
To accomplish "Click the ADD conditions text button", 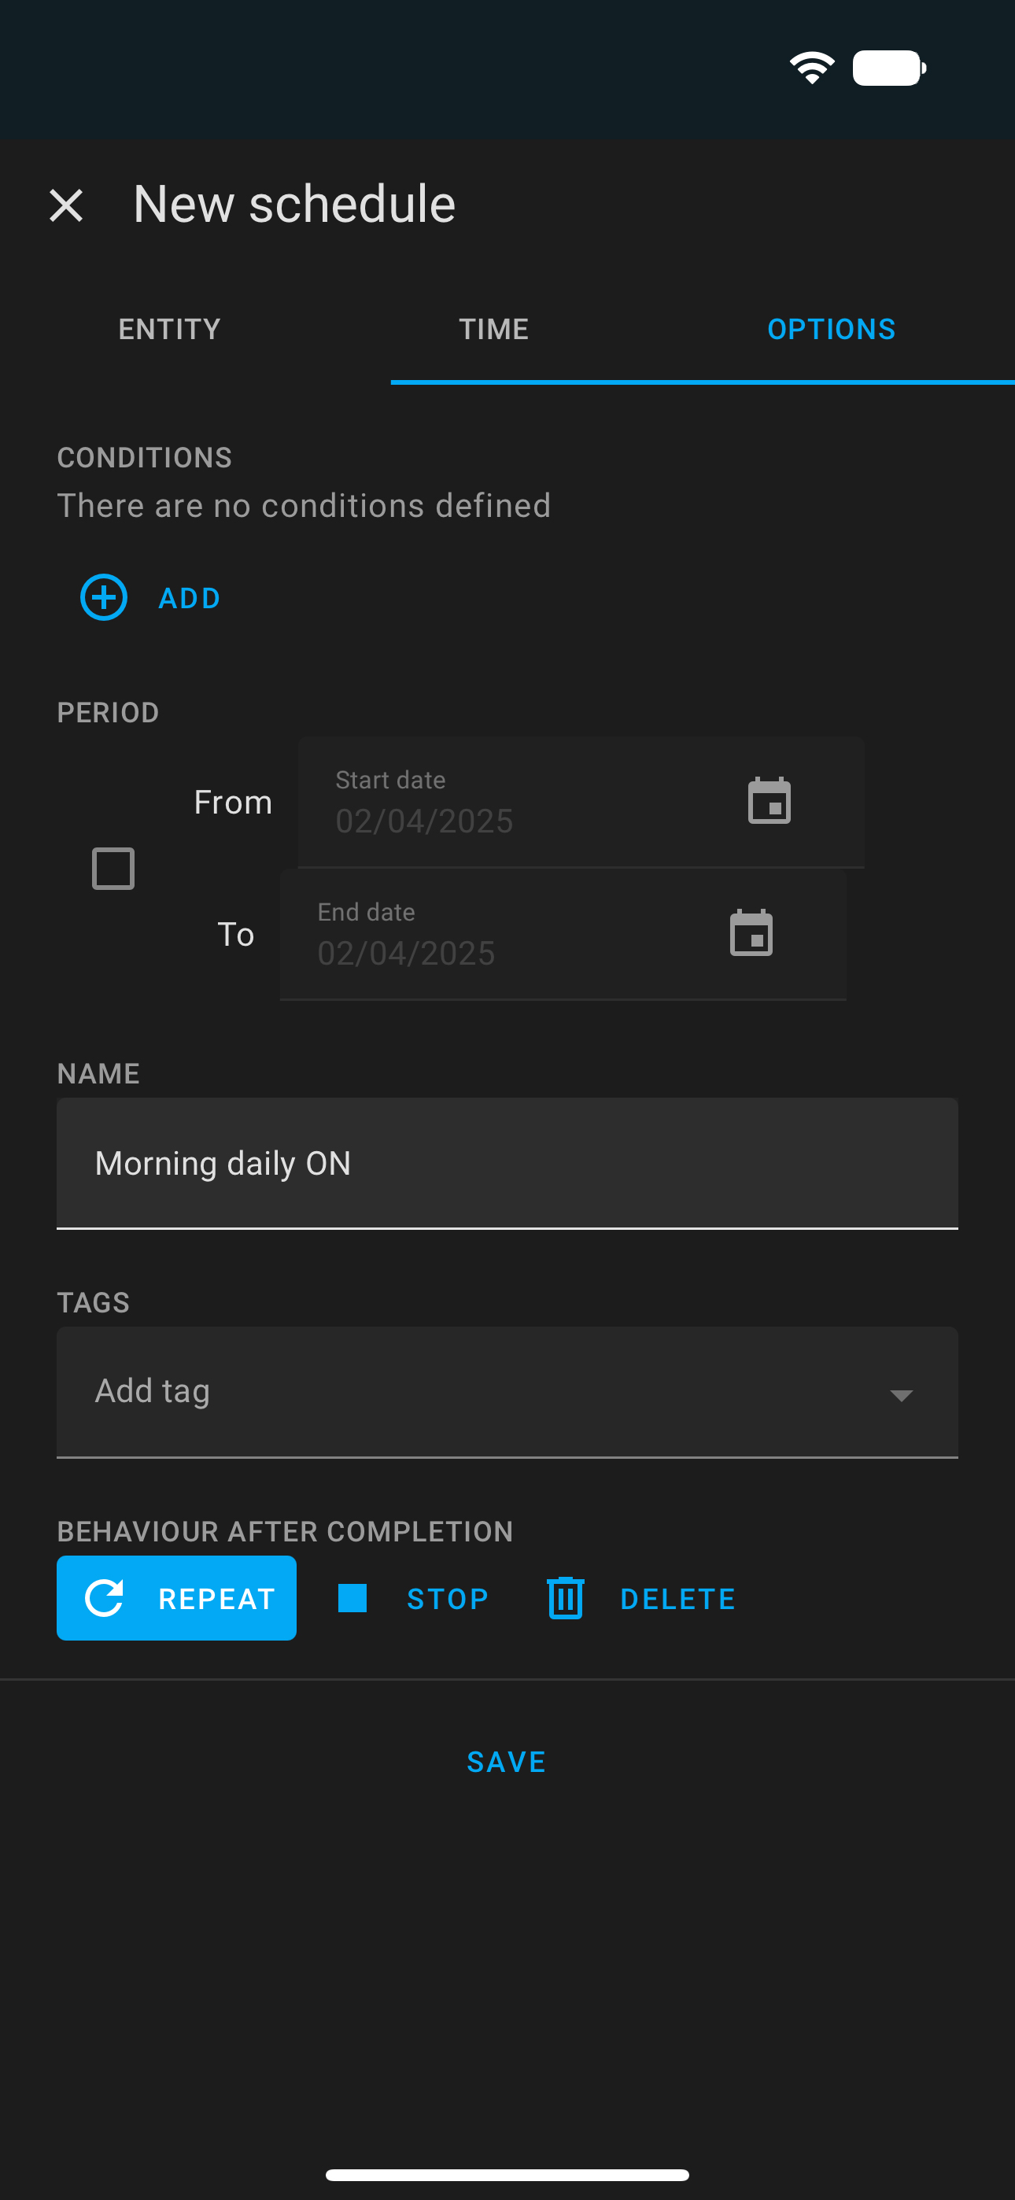I will pos(190,598).
